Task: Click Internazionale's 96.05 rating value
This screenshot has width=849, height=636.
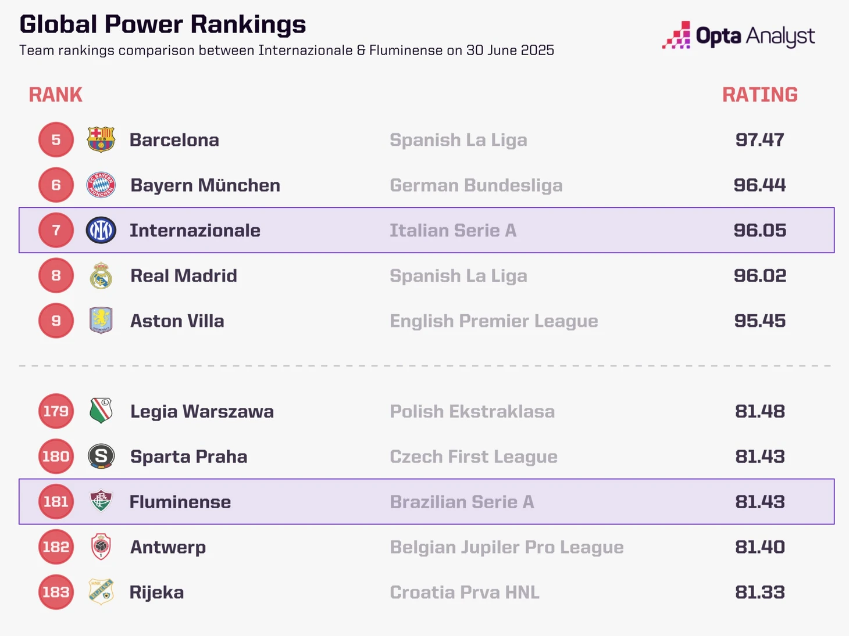Action: [759, 231]
